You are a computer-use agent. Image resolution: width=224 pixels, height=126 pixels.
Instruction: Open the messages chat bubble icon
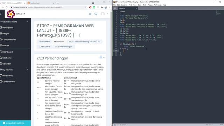coord(96,14)
